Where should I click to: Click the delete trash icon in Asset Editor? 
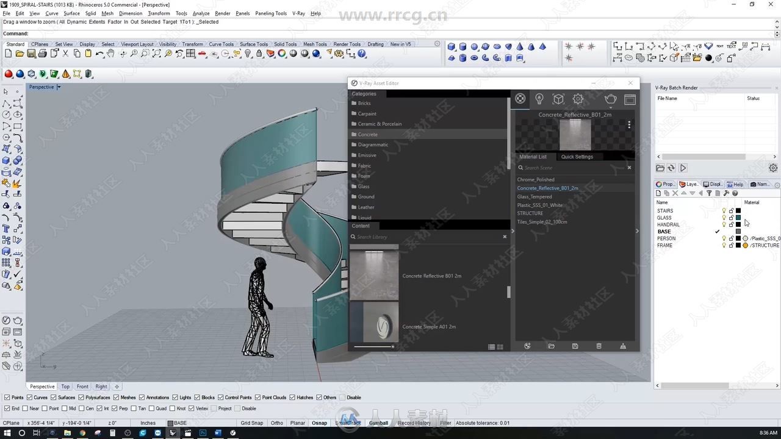pos(599,346)
